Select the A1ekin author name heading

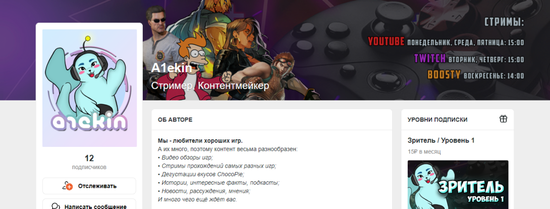point(172,68)
